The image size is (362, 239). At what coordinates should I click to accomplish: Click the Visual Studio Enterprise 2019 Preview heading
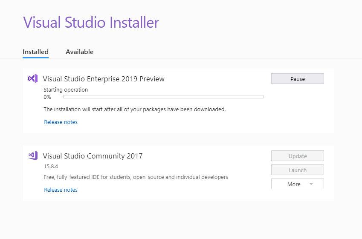104,79
